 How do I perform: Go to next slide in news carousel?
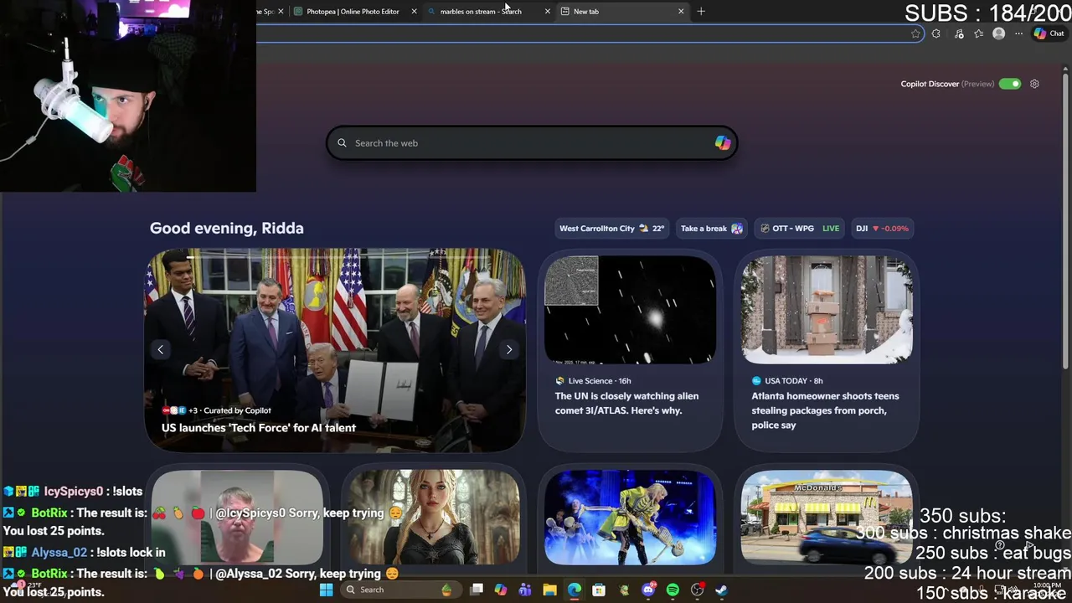click(509, 349)
